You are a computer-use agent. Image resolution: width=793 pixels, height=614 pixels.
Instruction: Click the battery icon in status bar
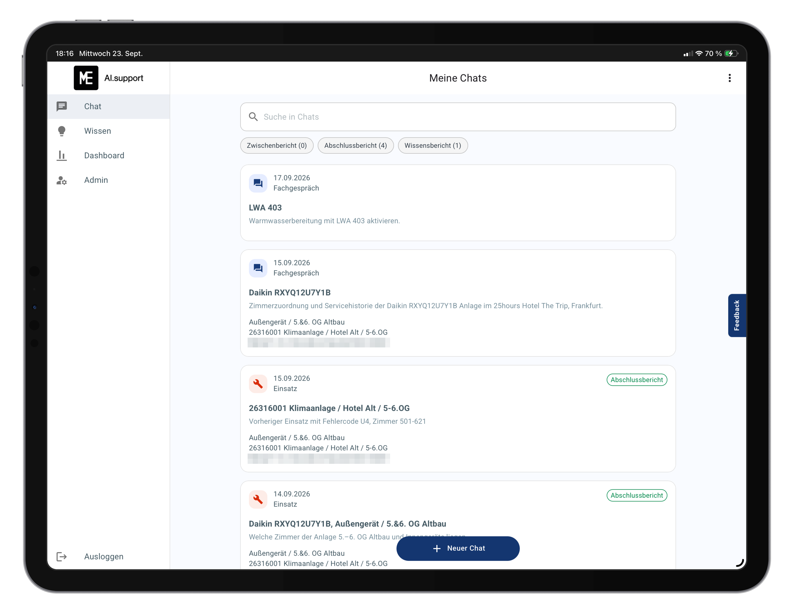click(x=731, y=53)
